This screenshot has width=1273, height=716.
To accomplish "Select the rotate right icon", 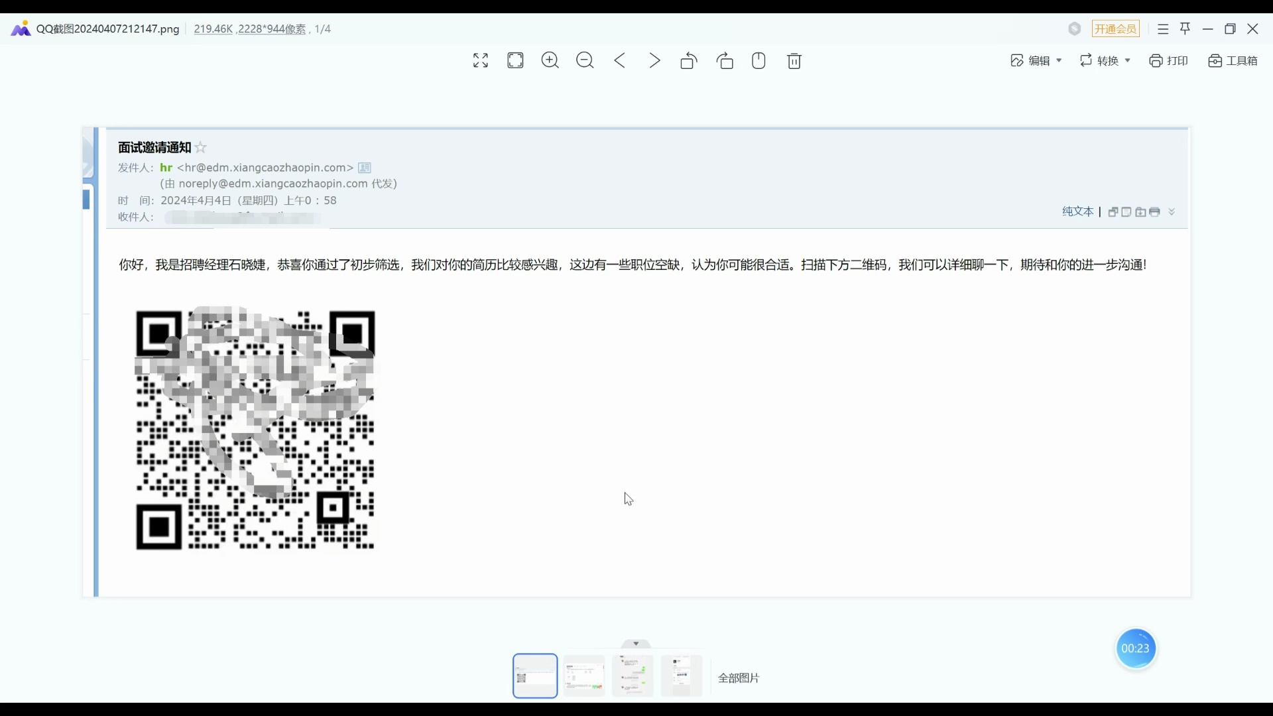I will 726,61.
